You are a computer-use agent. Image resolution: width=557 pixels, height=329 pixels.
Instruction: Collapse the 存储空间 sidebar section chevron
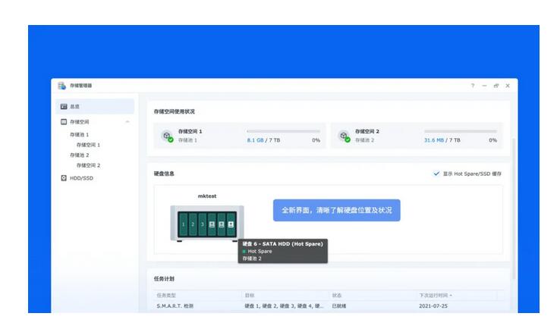pyautogui.click(x=127, y=122)
